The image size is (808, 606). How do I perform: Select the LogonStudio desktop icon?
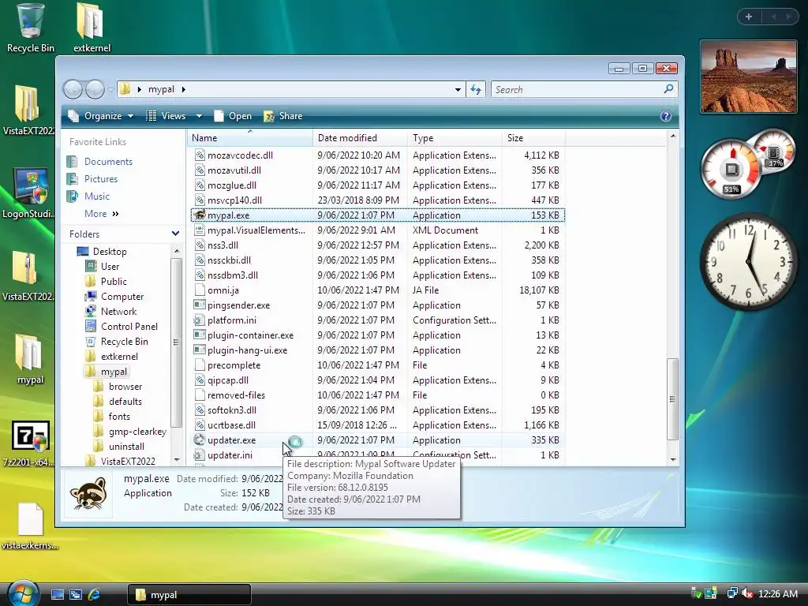tap(29, 193)
